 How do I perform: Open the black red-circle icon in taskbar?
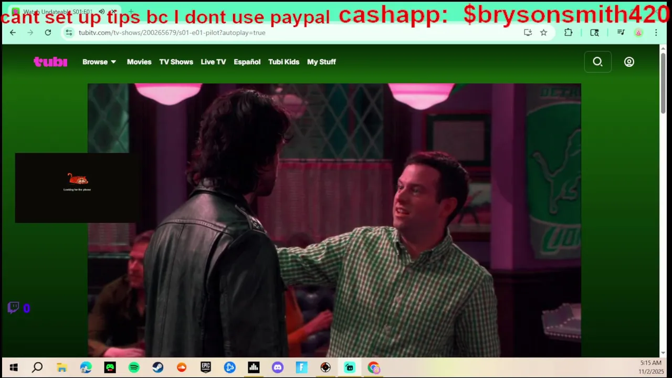coord(325,367)
